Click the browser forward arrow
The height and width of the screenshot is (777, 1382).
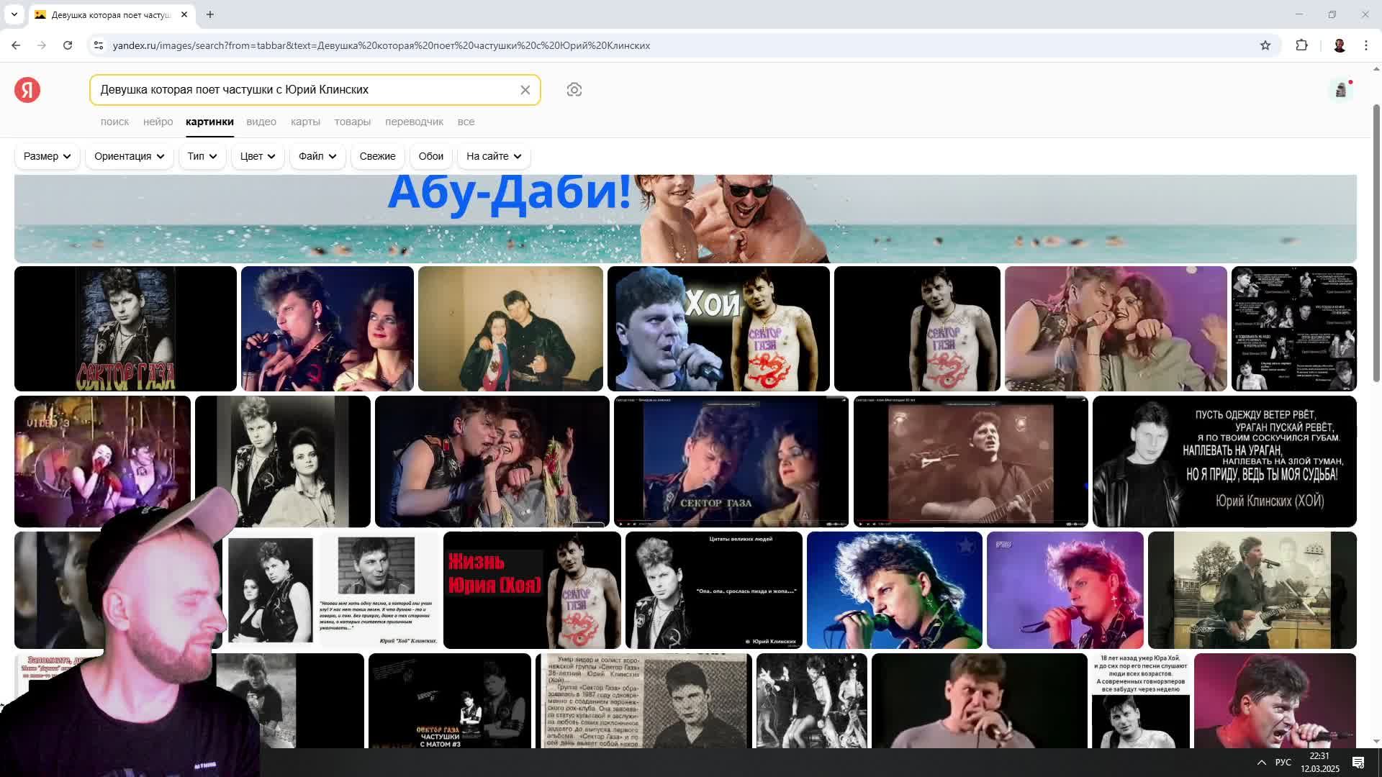click(42, 45)
